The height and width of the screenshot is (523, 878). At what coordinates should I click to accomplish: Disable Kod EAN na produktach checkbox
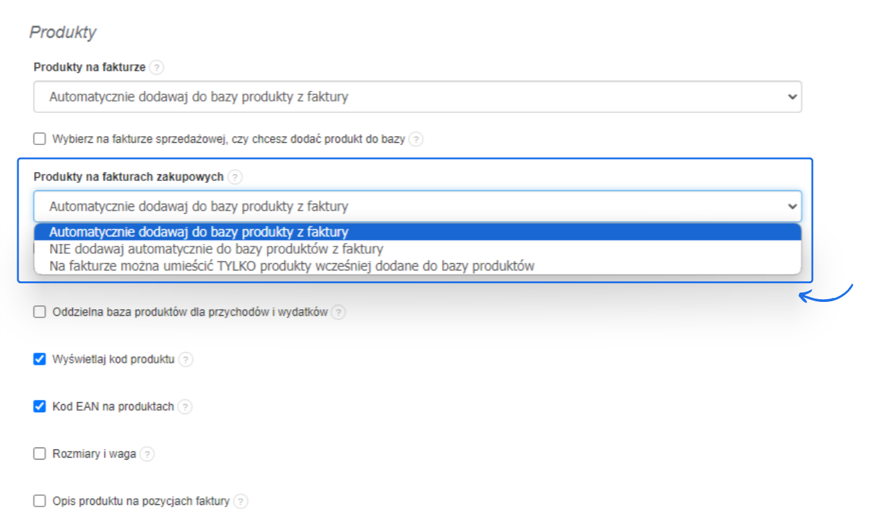point(39,406)
